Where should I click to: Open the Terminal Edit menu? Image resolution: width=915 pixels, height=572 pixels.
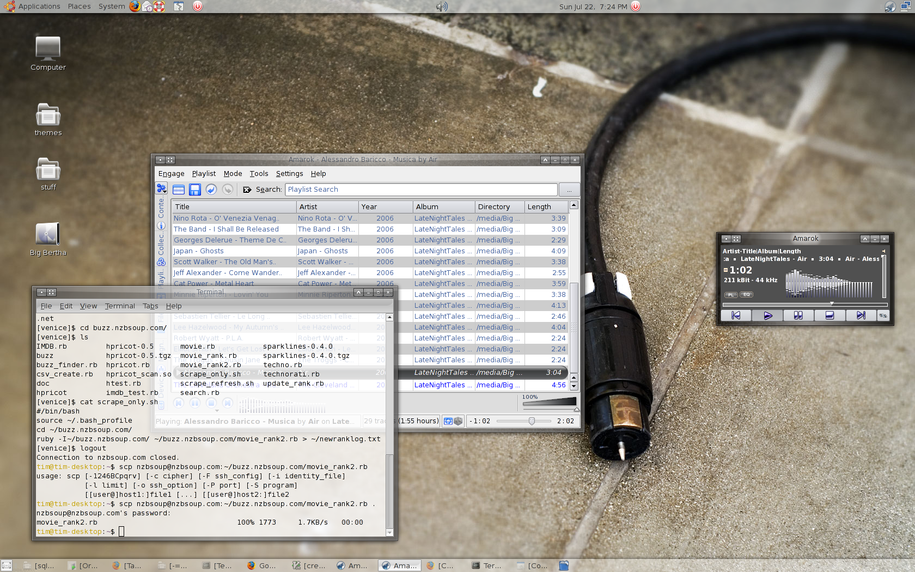point(66,306)
